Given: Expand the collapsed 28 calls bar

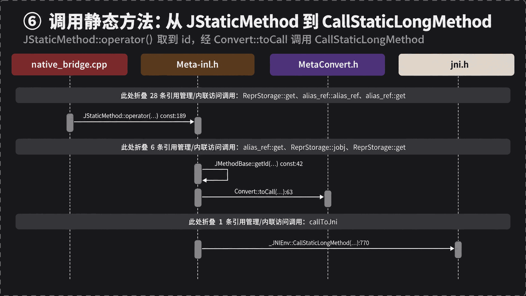Looking at the screenshot, I should pos(263,95).
